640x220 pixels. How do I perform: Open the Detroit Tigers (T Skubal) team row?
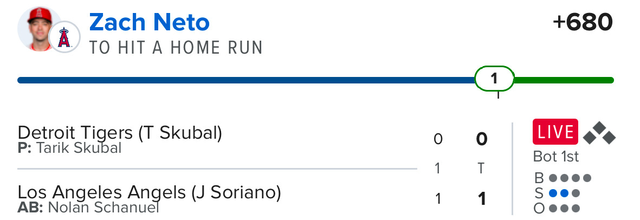pos(120,133)
